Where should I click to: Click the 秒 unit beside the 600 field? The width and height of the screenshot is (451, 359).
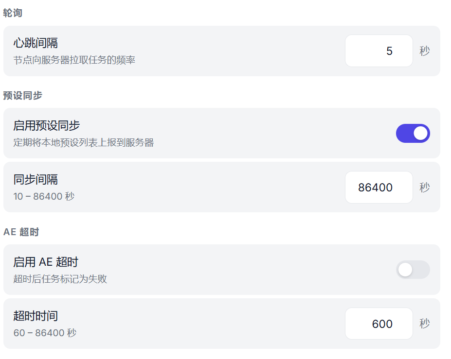pos(425,324)
